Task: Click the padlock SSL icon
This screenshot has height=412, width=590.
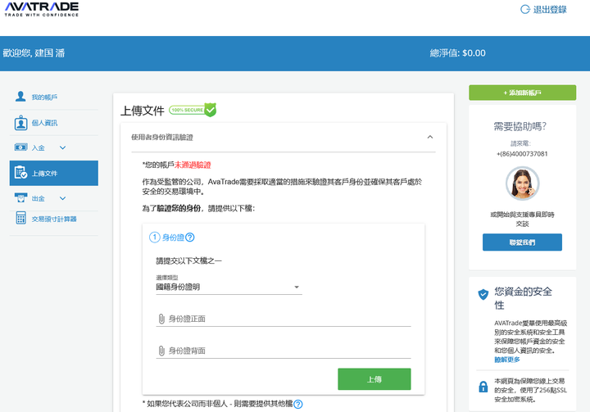Action: coord(483,387)
